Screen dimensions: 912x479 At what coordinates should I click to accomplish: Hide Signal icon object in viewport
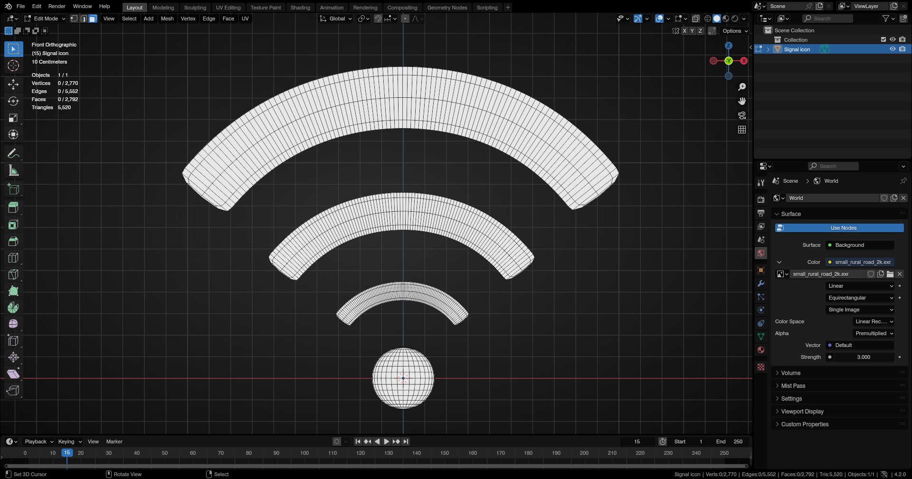[x=893, y=49]
